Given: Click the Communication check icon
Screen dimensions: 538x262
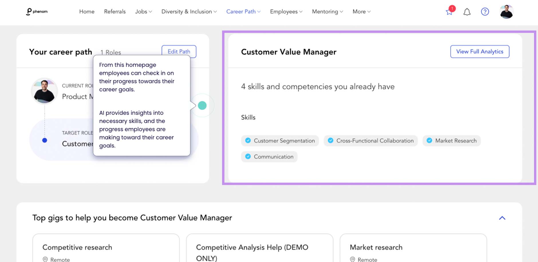Looking at the screenshot, I should [x=248, y=156].
